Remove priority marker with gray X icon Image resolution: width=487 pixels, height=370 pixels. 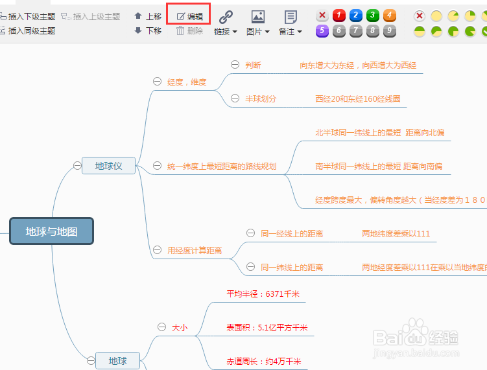point(322,15)
